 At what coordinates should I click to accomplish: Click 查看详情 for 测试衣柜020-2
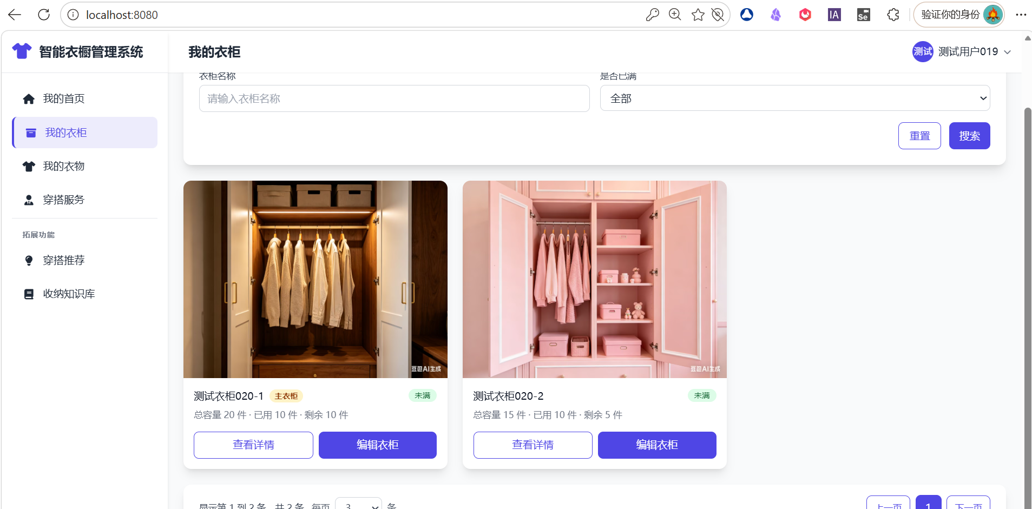tap(533, 445)
